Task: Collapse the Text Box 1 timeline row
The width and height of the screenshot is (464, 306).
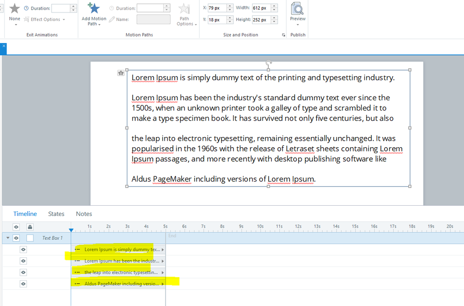Action: pyautogui.click(x=7, y=238)
